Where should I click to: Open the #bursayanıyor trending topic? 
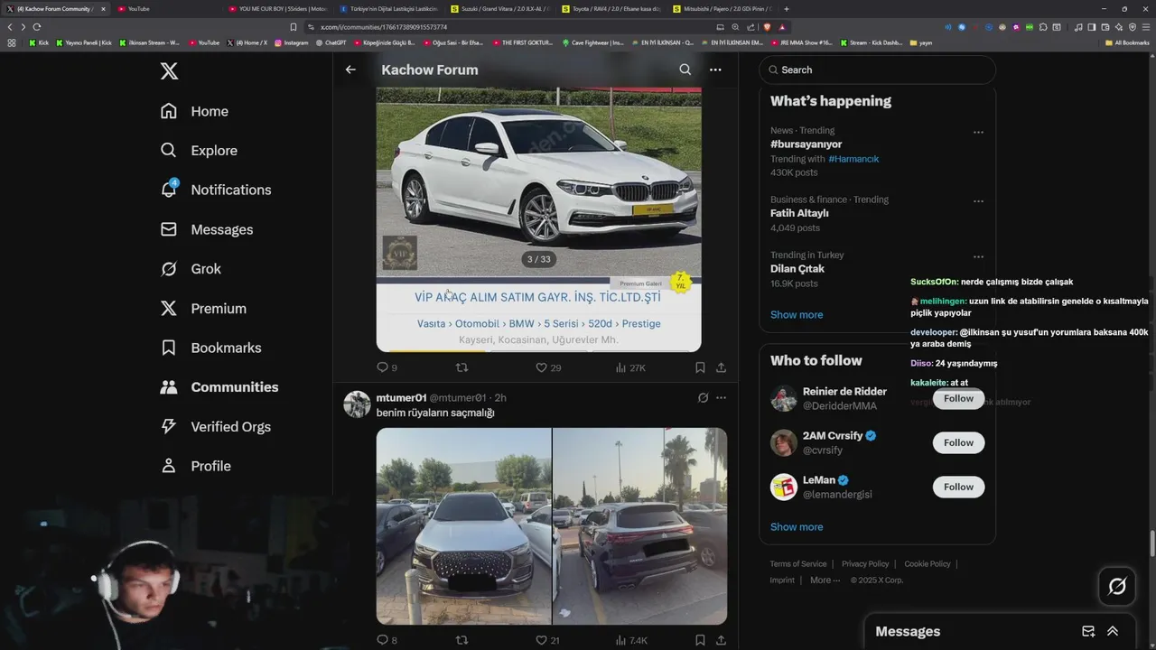[806, 144]
